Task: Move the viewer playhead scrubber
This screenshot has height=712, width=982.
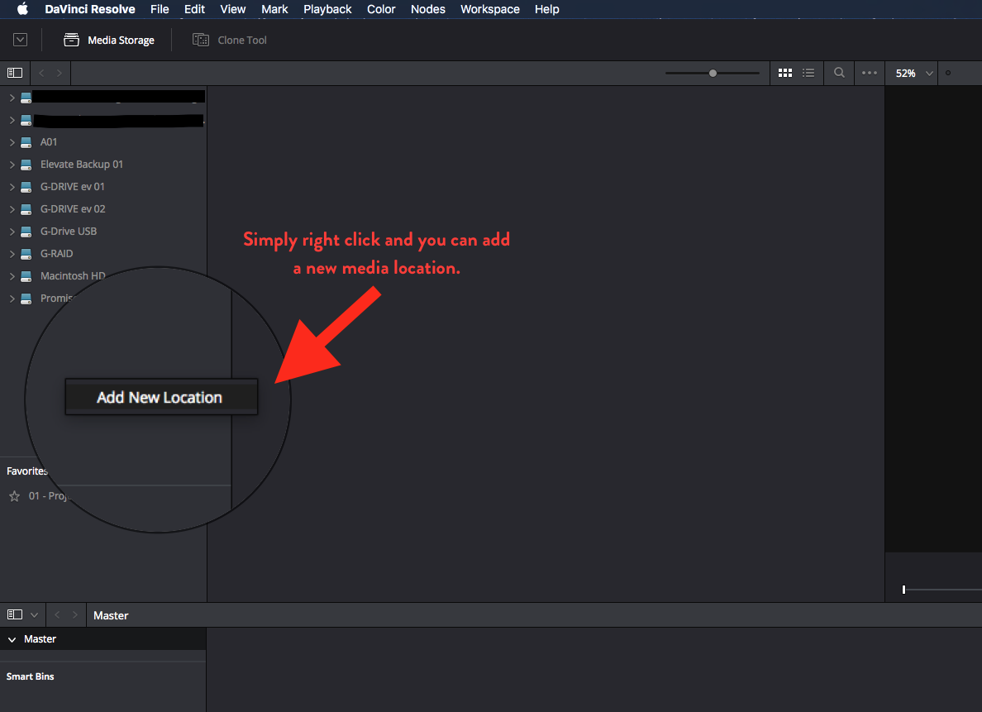Action: click(x=903, y=589)
